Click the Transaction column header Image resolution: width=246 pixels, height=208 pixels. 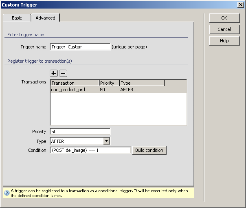point(75,83)
